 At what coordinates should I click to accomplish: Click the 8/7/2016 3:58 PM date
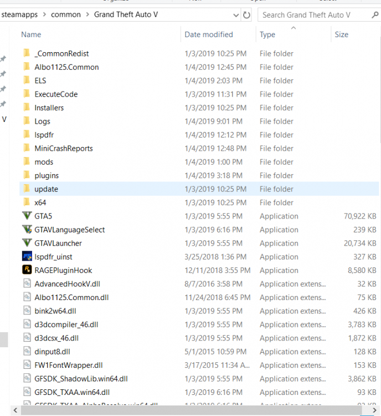214,284
